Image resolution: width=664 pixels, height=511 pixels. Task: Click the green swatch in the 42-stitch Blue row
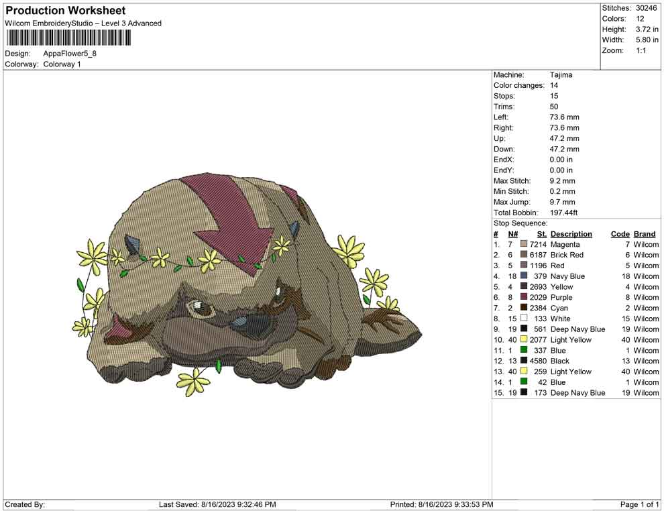pyautogui.click(x=524, y=382)
